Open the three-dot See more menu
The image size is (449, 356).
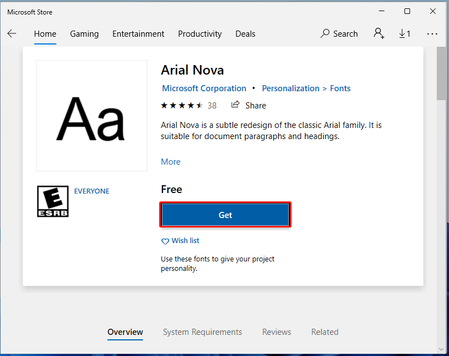(432, 34)
